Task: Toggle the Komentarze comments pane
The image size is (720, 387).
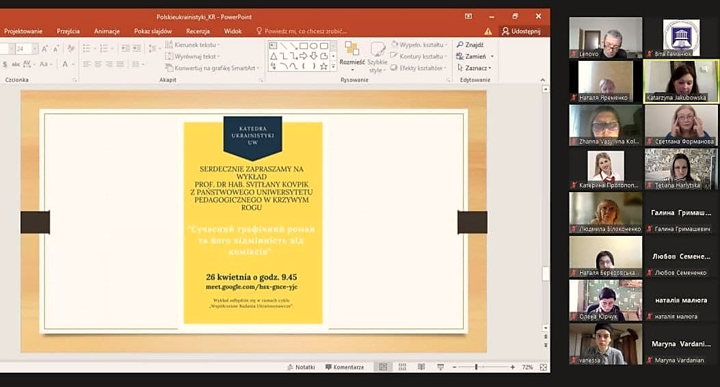Action: tap(345, 367)
